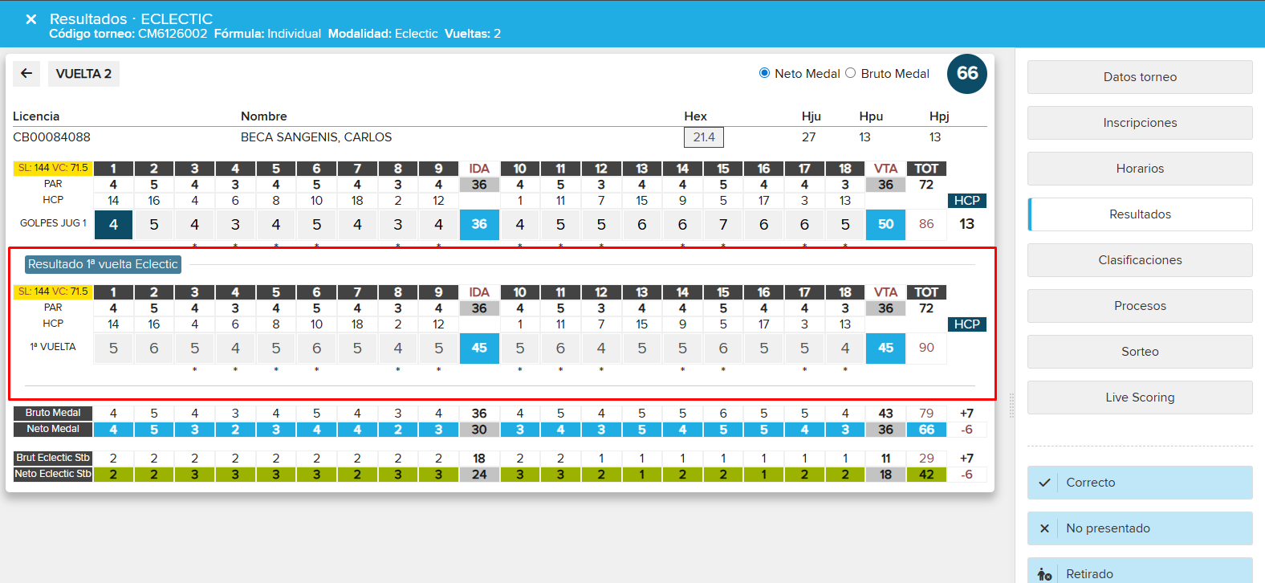Click the Resultado 1ª vuelta Eclectic label
This screenshot has width=1265, height=583.
tap(103, 264)
